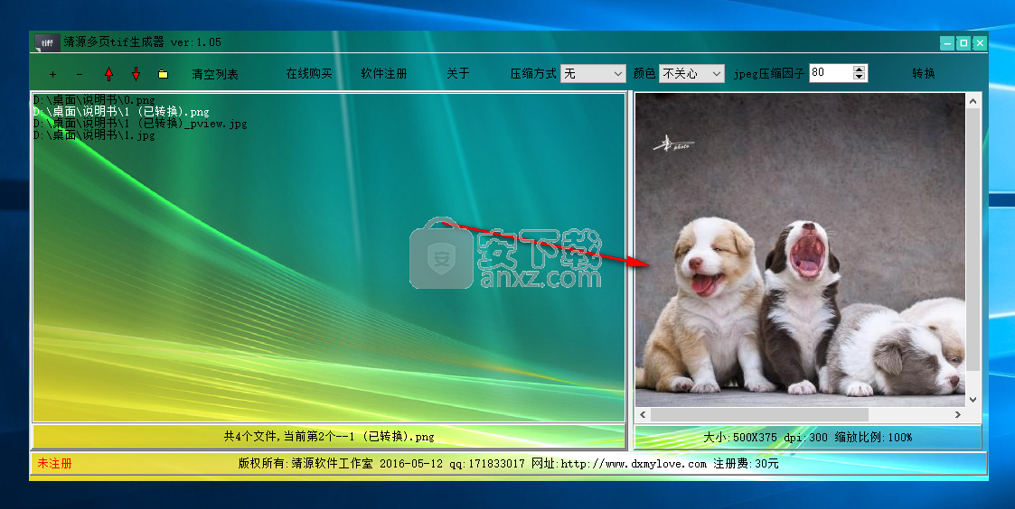
Task: Decrease jpeg压缩因子 with down spinner arrow
Action: coord(859,77)
